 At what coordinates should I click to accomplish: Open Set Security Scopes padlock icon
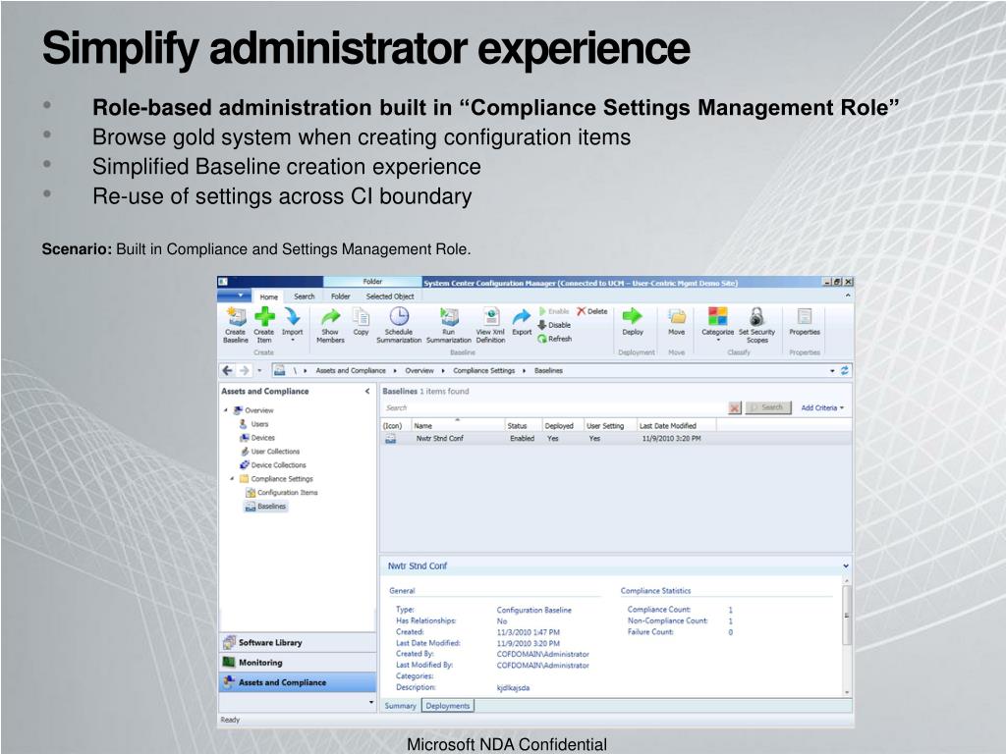(x=756, y=317)
